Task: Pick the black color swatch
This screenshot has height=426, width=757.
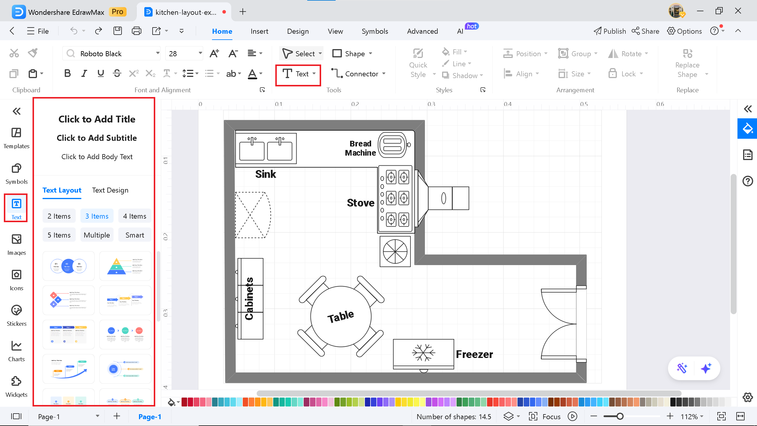Action: click(673, 402)
